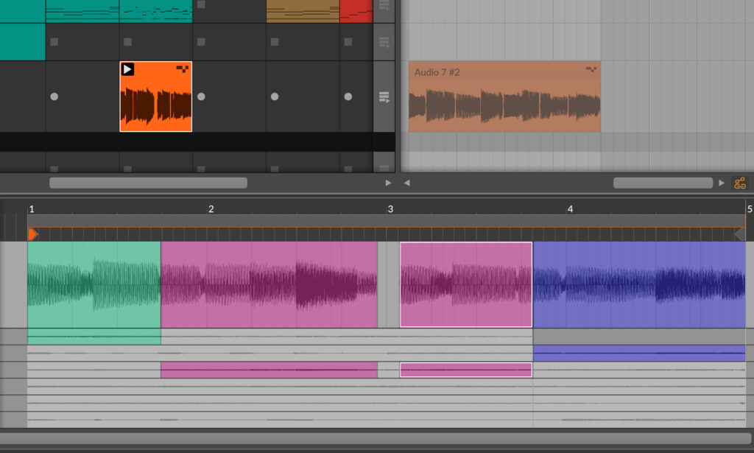The image size is (754, 453).
Task: Click stop button between orange and brown columns
Action: pyautogui.click(x=201, y=42)
